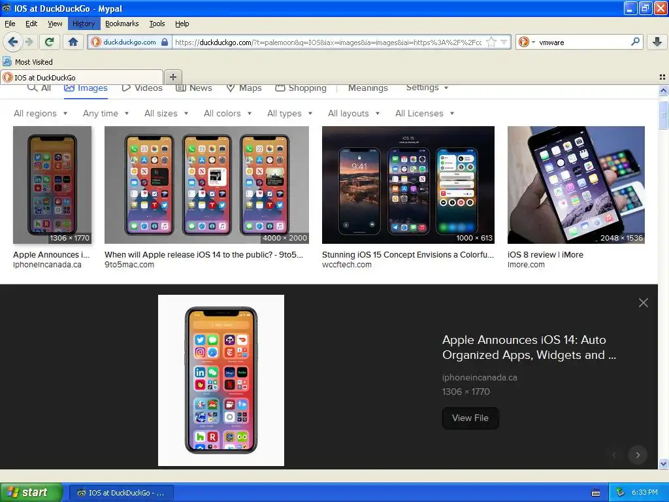Open a new tab with plus button

[x=172, y=77]
